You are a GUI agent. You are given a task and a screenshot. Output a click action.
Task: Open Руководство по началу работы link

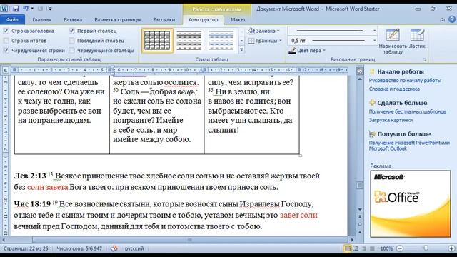click(405, 81)
